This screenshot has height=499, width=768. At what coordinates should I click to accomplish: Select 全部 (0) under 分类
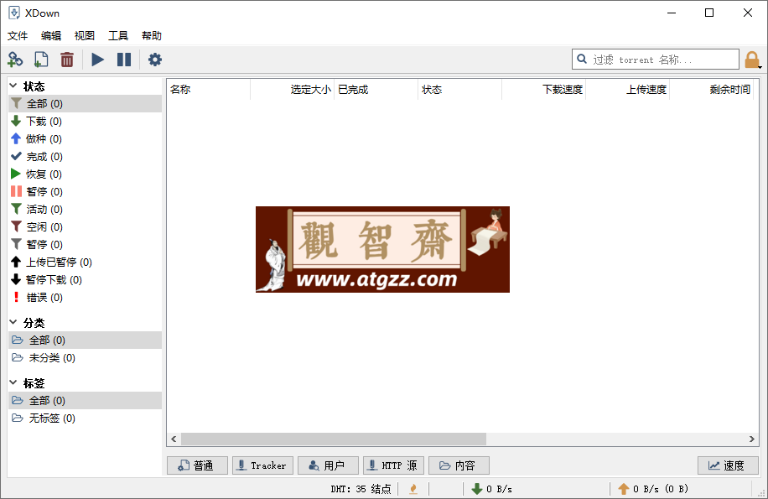86,340
